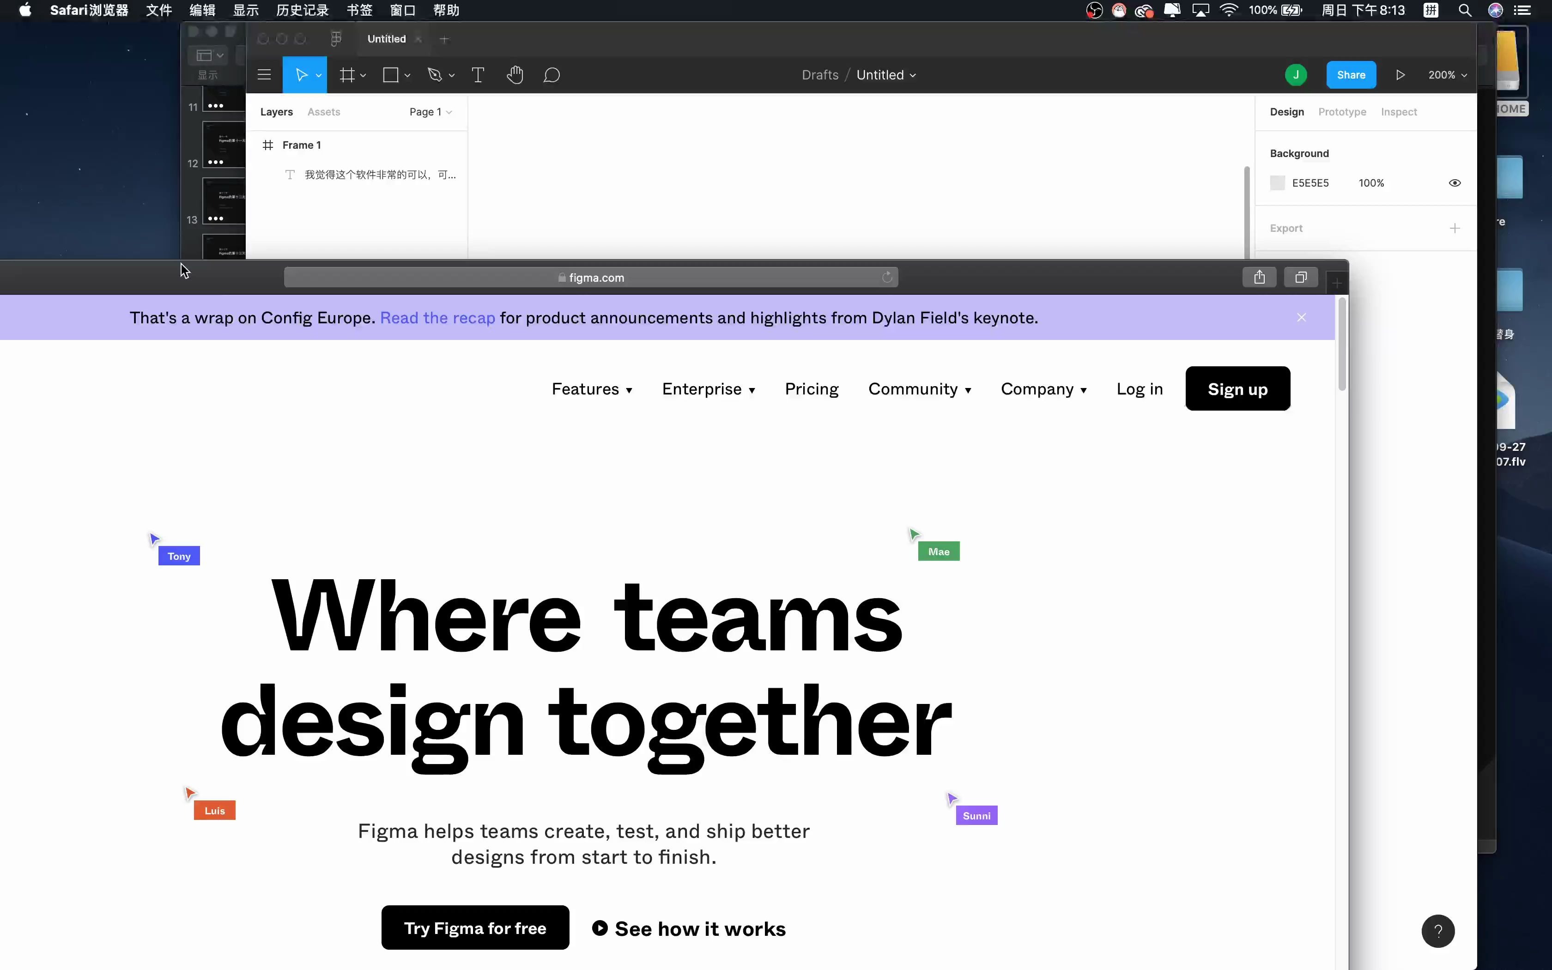Click the Safari figma.com address bar
Screen dimensions: 1552x970
click(x=591, y=277)
